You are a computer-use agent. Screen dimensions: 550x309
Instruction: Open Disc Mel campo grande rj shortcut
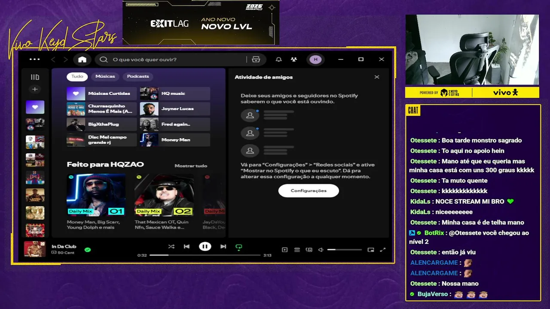click(101, 139)
